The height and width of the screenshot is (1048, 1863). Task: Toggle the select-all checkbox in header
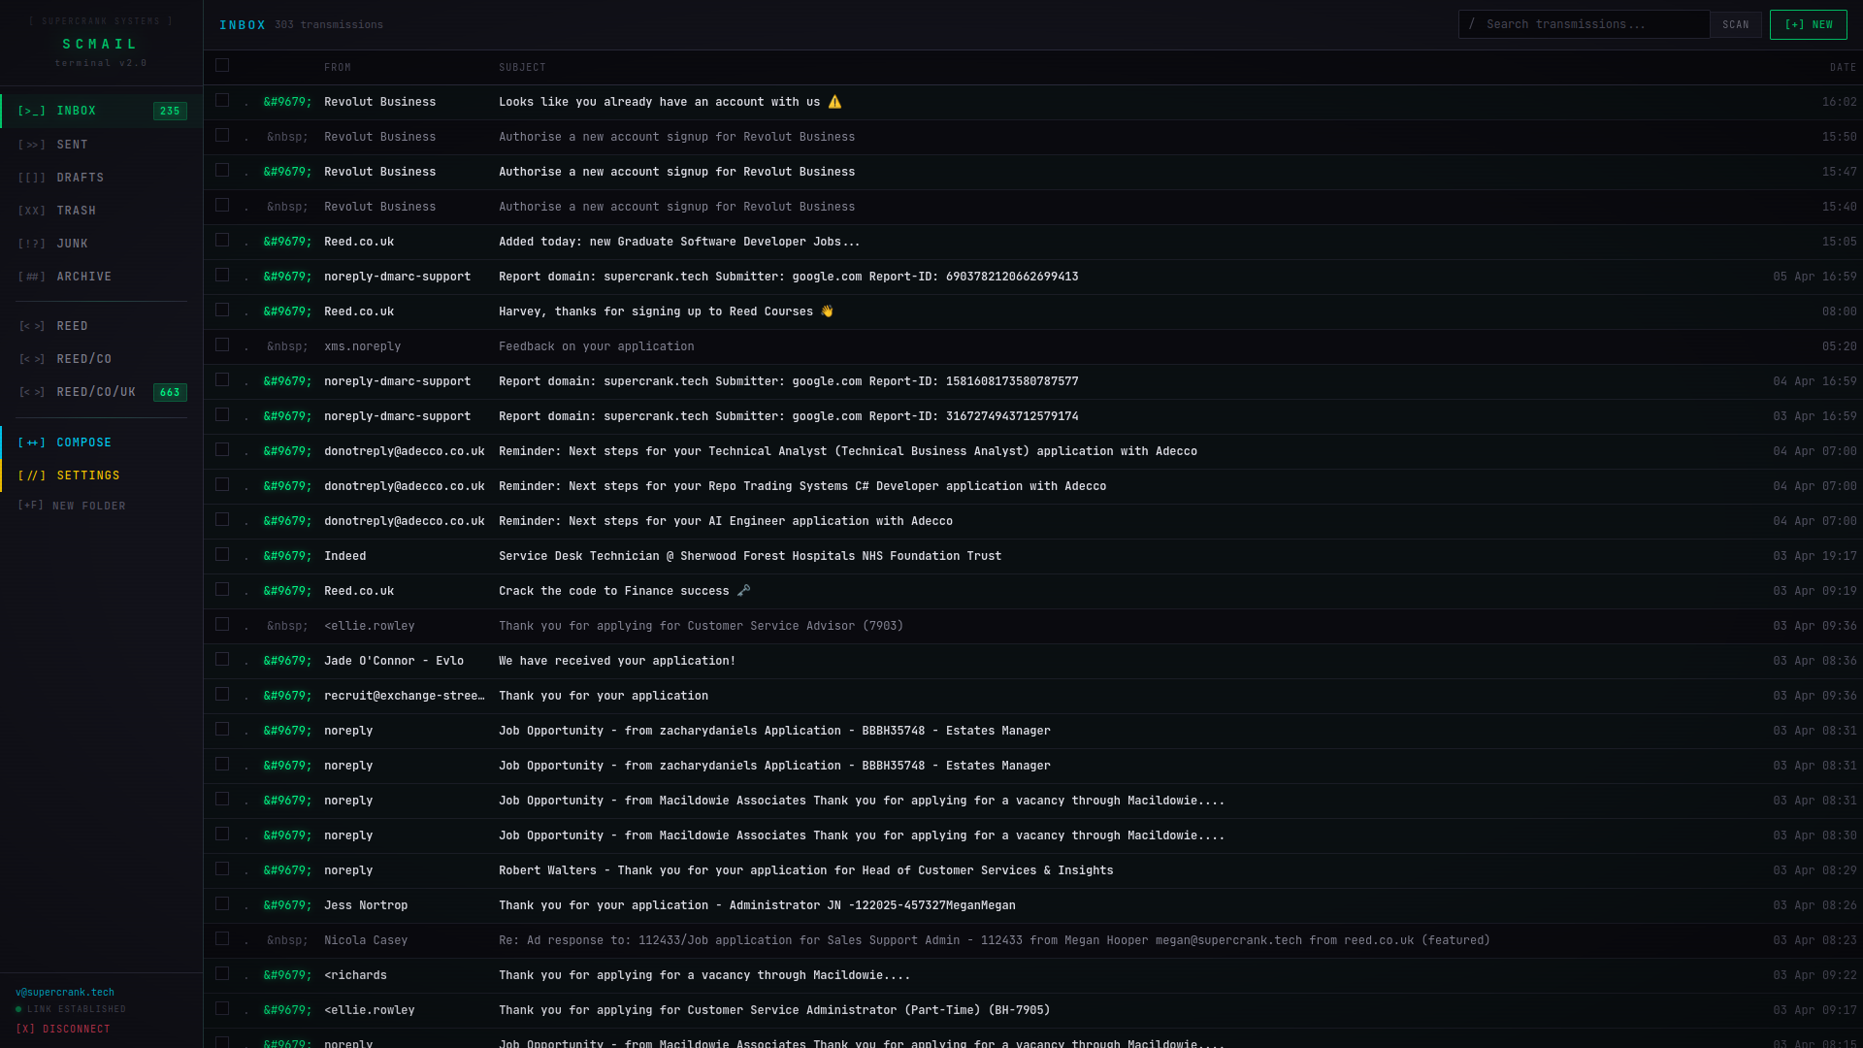(222, 65)
